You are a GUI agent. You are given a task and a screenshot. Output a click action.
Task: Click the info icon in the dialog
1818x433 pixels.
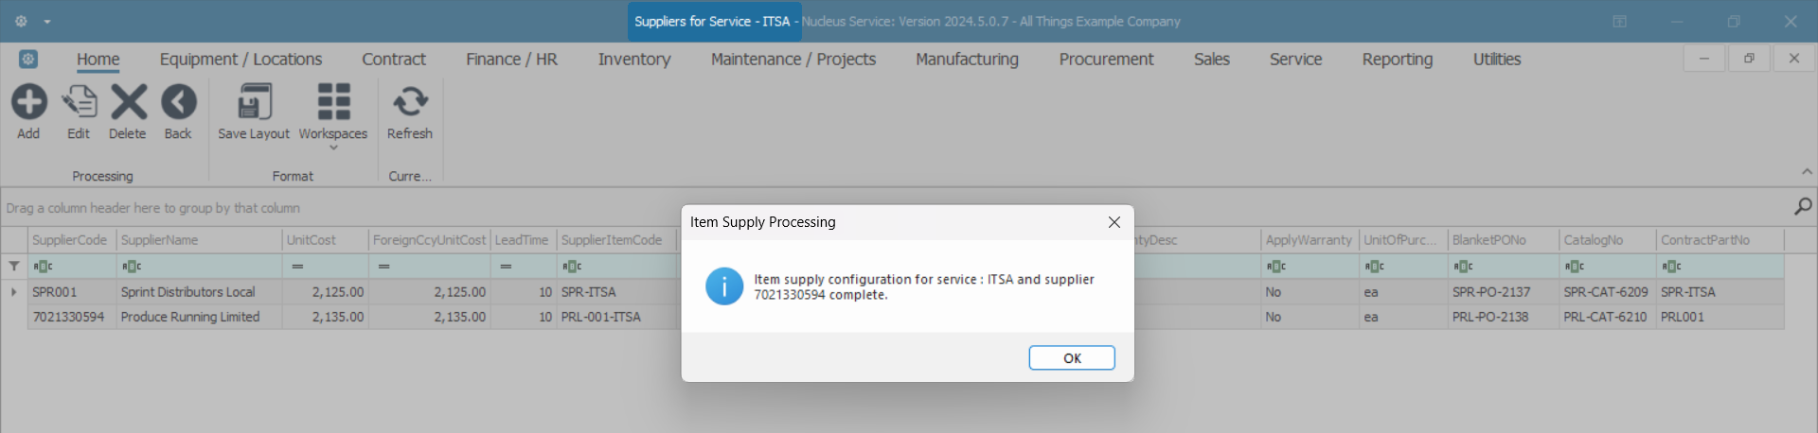pos(724,286)
